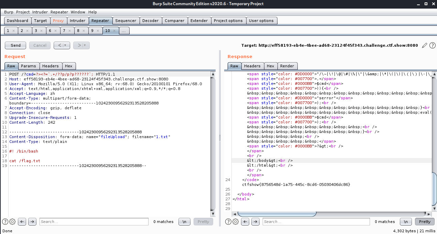Switch to the Intruder tool tab

coord(77,21)
